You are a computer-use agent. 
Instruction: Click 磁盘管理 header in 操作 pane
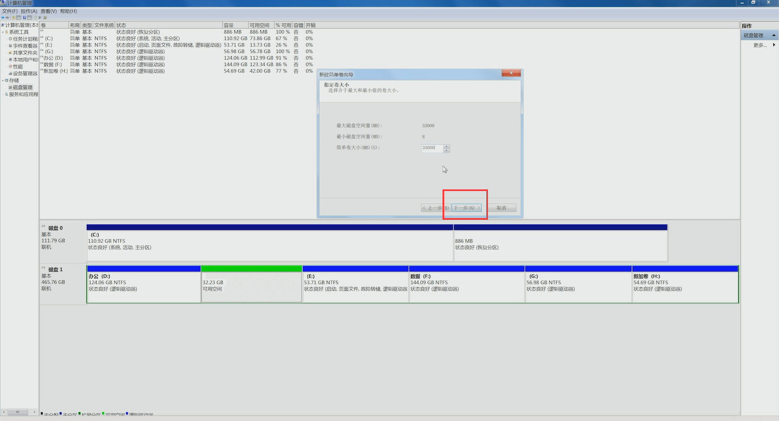759,35
